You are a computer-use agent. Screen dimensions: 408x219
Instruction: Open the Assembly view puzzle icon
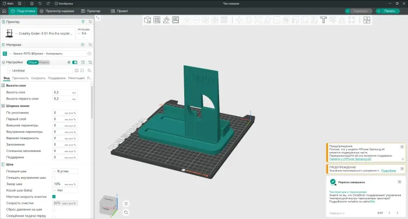367,20
